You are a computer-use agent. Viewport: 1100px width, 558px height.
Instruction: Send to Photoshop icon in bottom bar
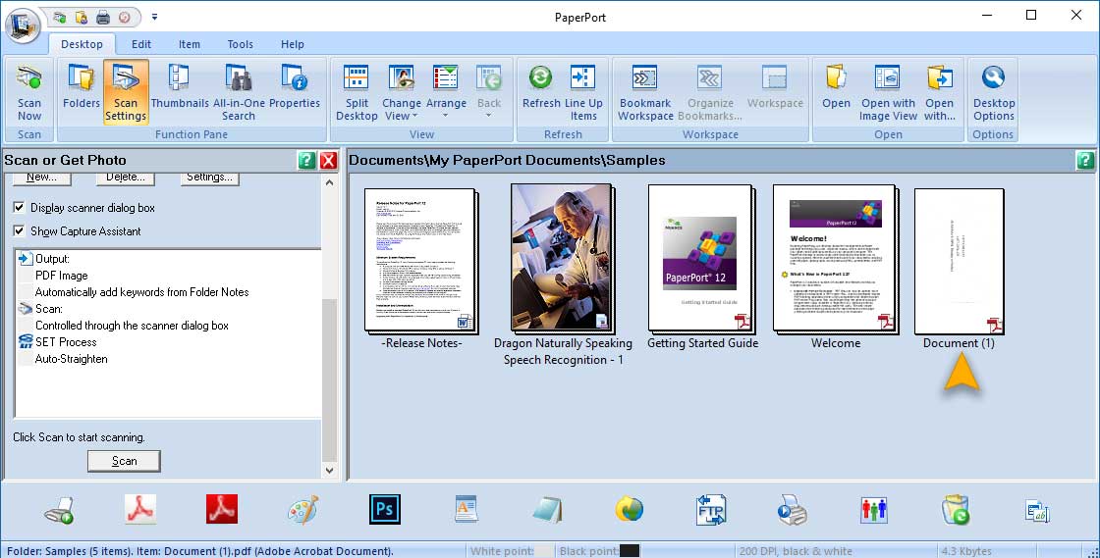(x=384, y=510)
